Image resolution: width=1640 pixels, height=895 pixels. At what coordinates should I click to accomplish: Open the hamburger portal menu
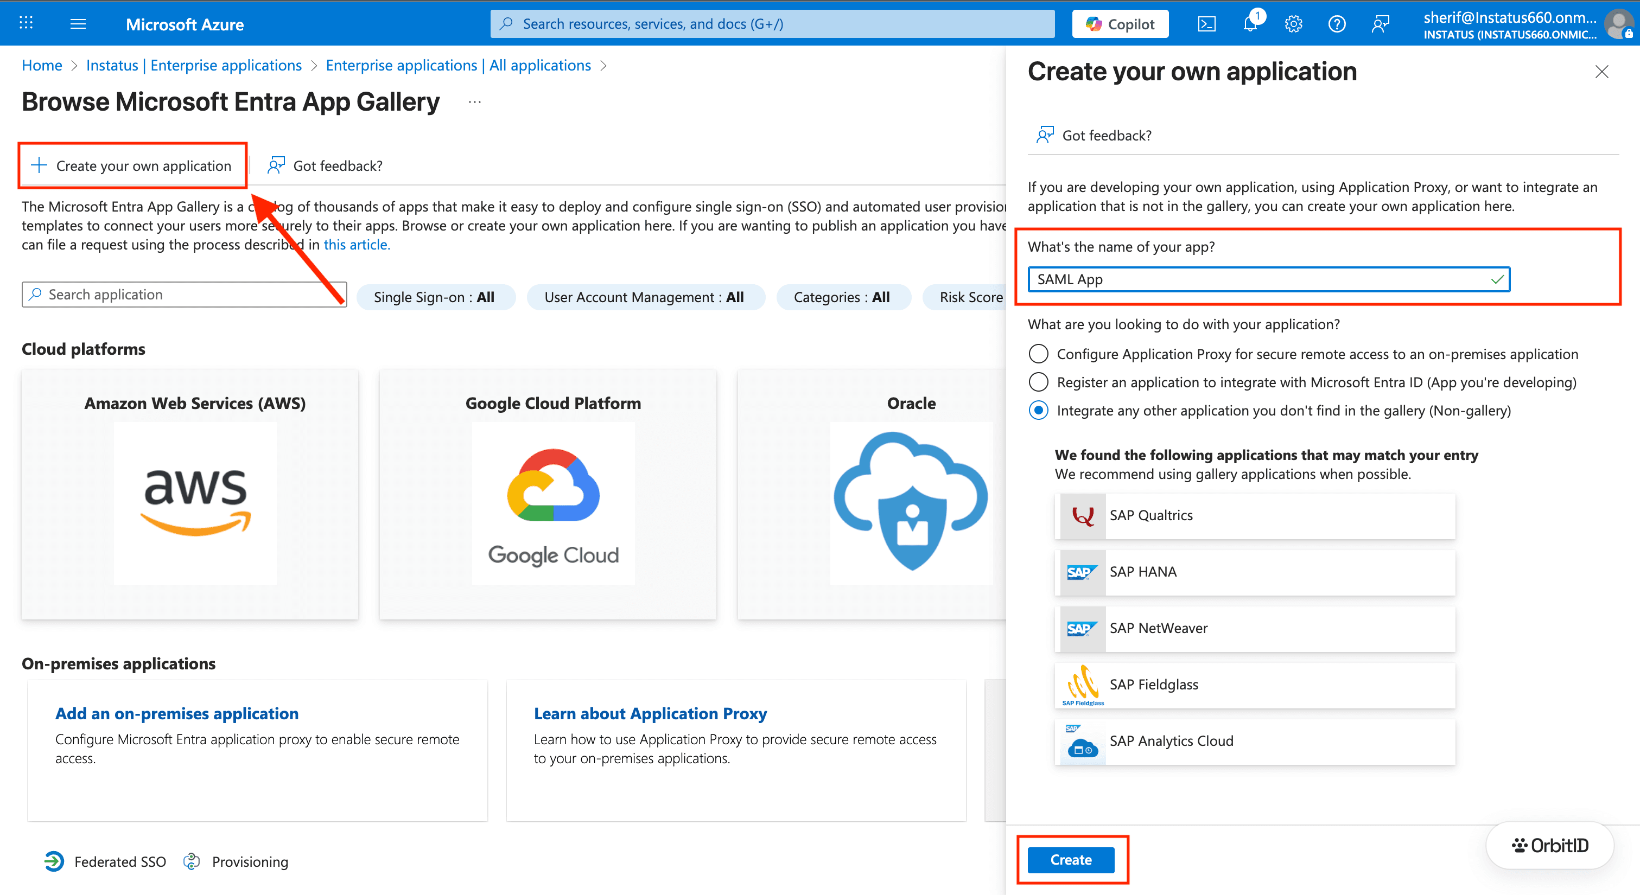[x=78, y=23]
